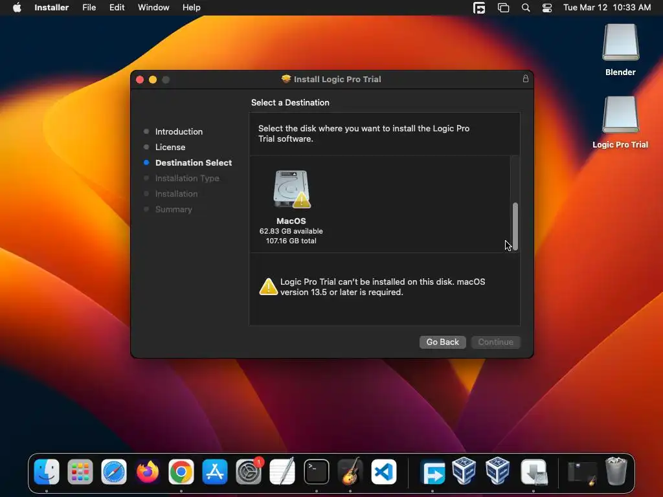Click the License step in sidebar

170,147
